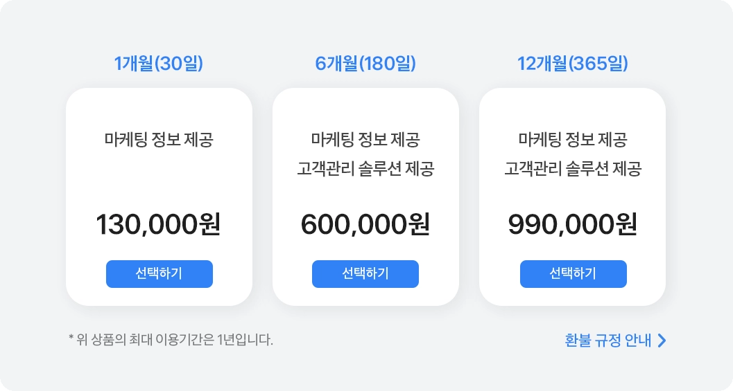Click 마케팅 정보 제공 in the 6개월 card

(365, 140)
